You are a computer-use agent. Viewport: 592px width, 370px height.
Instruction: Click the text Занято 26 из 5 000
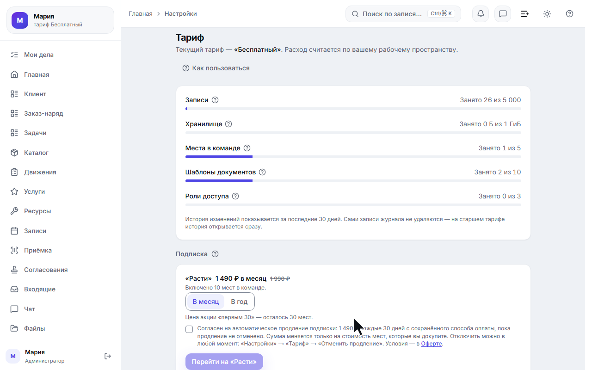[491, 100]
